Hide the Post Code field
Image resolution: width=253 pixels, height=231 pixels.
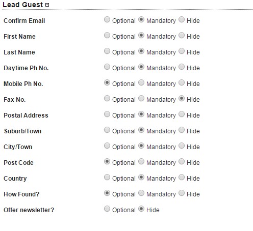tap(182, 161)
